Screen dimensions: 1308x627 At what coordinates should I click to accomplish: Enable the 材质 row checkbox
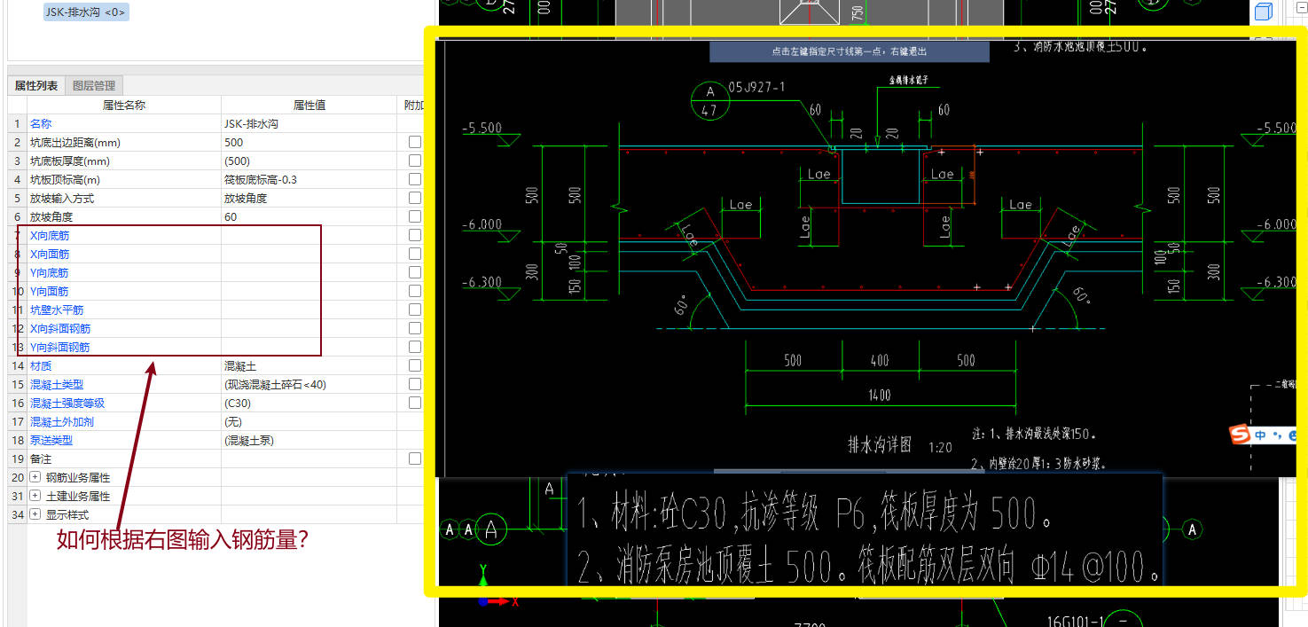[x=414, y=365]
